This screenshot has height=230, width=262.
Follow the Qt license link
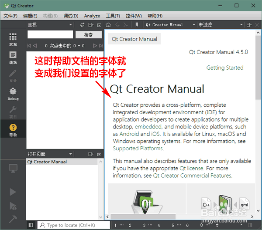191,168
